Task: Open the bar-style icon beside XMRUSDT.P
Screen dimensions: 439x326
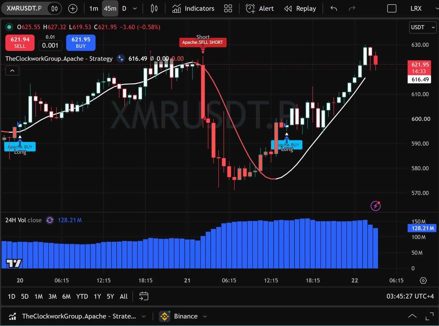Action: [x=55, y=8]
